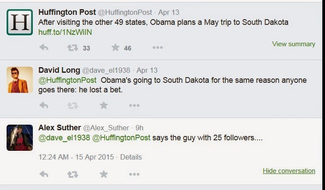Viewport: 325px width, 190px height.
Task: Reply to Alex Suther's tweet
Action: coord(44,174)
